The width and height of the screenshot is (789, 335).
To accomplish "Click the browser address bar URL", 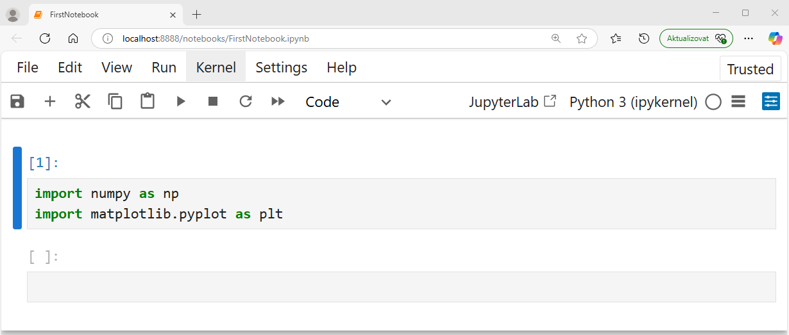I will (216, 38).
